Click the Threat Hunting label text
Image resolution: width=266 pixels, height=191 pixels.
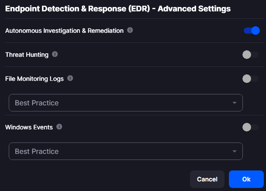[x=27, y=55]
